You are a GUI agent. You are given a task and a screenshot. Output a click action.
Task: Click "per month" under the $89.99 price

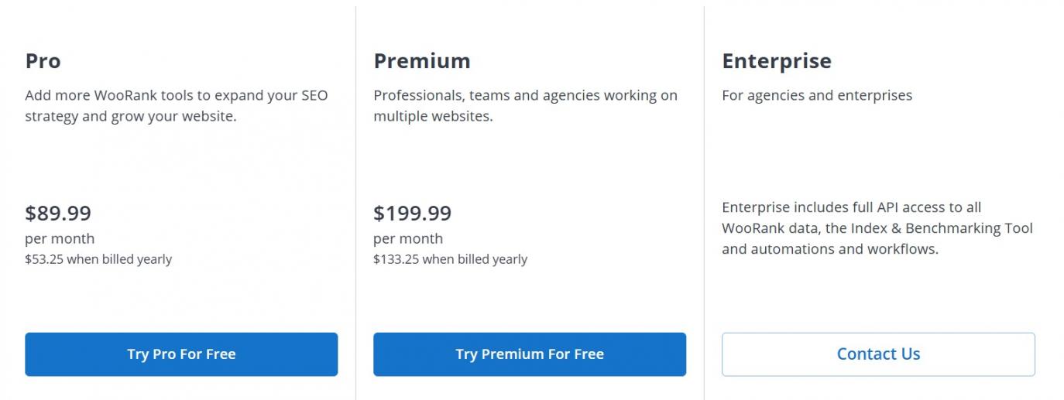tap(60, 238)
